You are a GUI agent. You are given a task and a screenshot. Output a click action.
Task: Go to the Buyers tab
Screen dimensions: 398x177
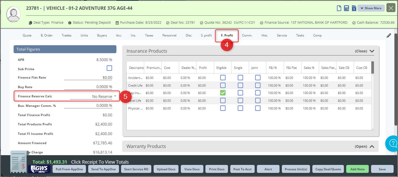(102, 35)
